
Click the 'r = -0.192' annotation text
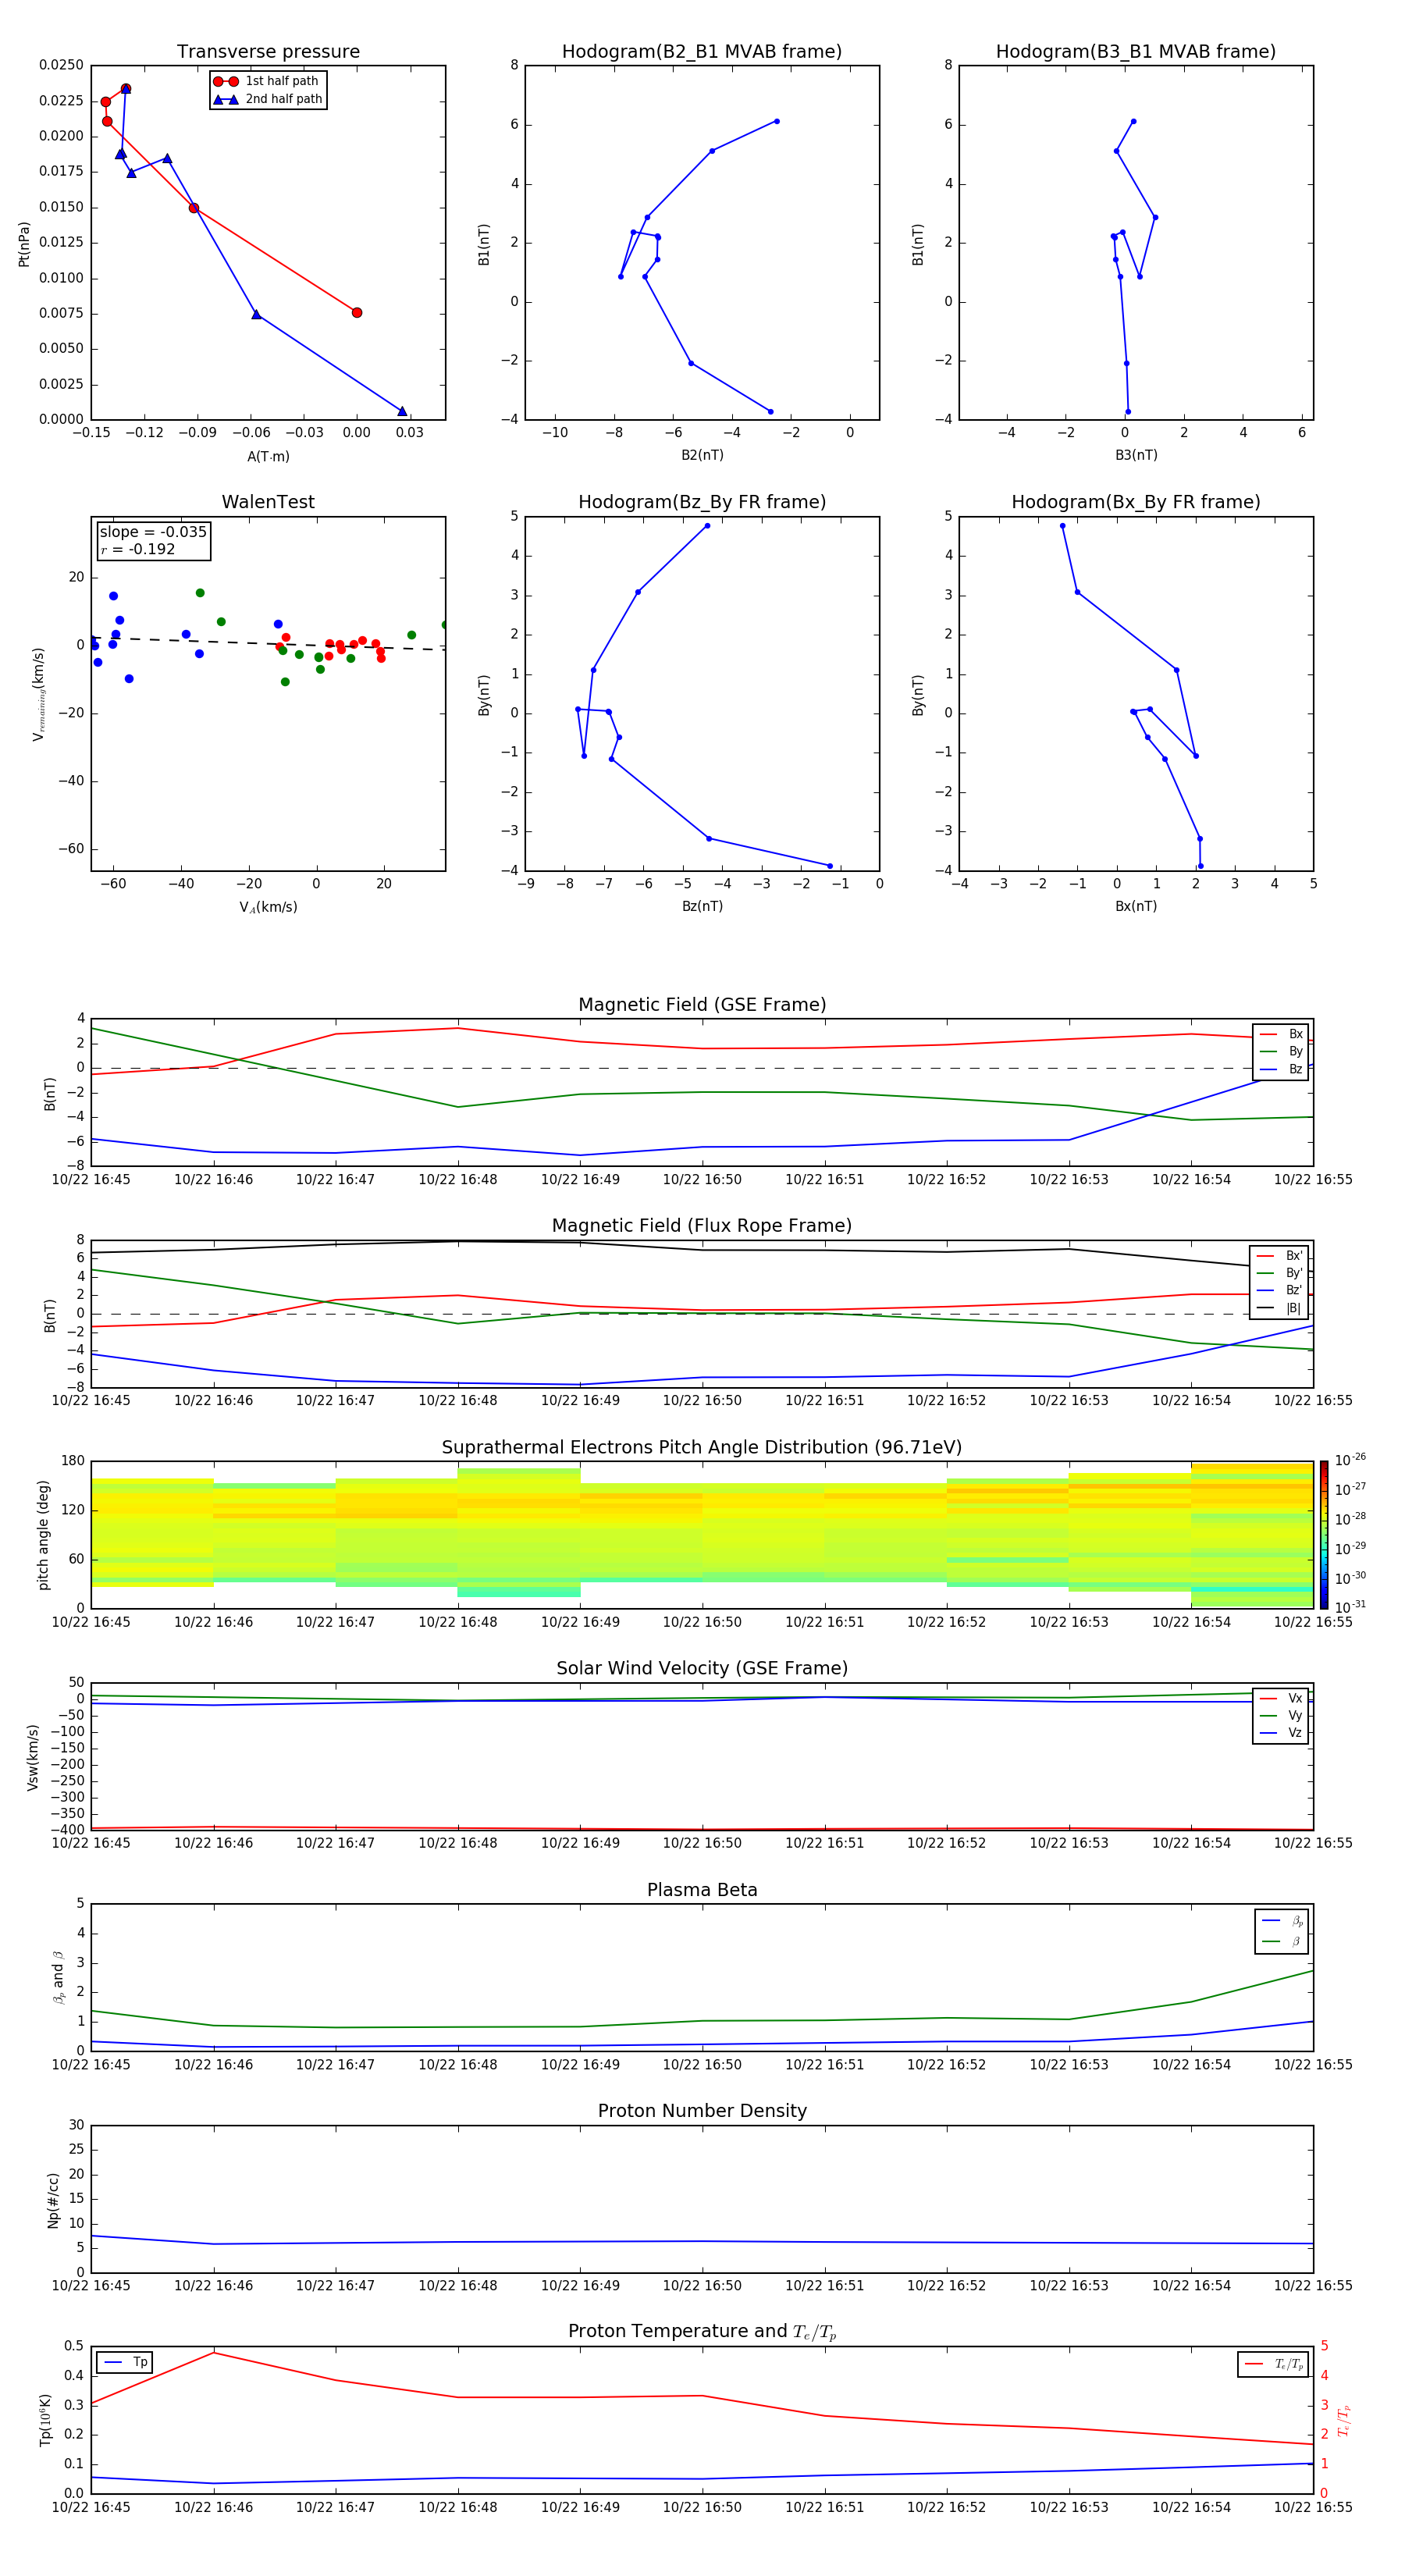pyautogui.click(x=138, y=549)
